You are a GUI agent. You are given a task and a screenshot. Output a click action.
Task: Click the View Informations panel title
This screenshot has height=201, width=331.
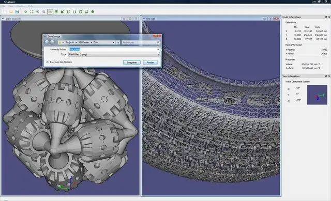(x=291, y=76)
